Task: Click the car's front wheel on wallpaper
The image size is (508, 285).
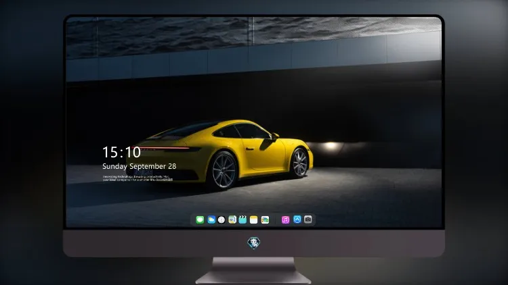Action: 299,163
